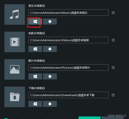This screenshot has width=129, height=119.
Task: Open video share folder in Windows
Action: (x=35, y=49)
